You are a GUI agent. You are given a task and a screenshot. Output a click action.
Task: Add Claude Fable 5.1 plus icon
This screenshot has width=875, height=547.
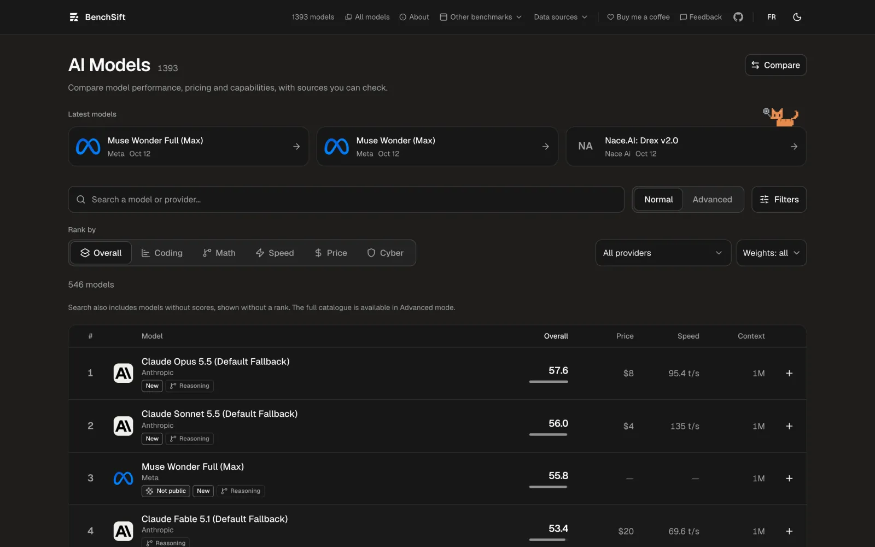(x=789, y=531)
